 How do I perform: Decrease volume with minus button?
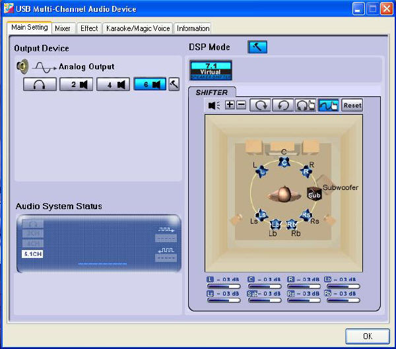click(241, 105)
